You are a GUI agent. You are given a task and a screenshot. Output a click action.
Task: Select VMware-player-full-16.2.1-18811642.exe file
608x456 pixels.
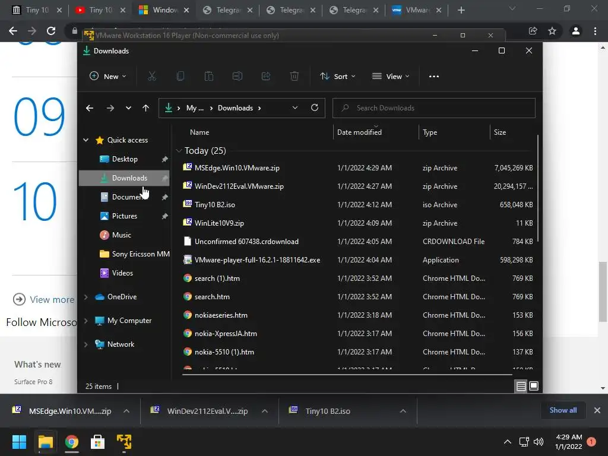point(257,260)
